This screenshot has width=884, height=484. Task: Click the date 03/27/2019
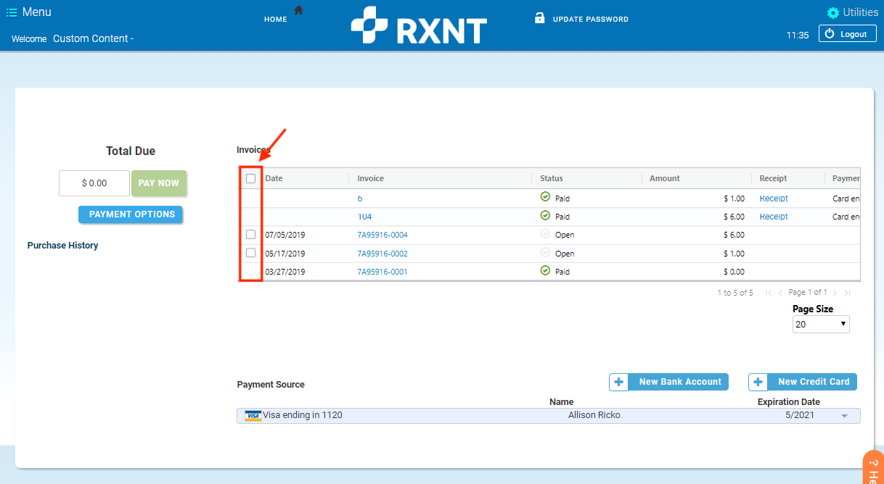pos(285,272)
